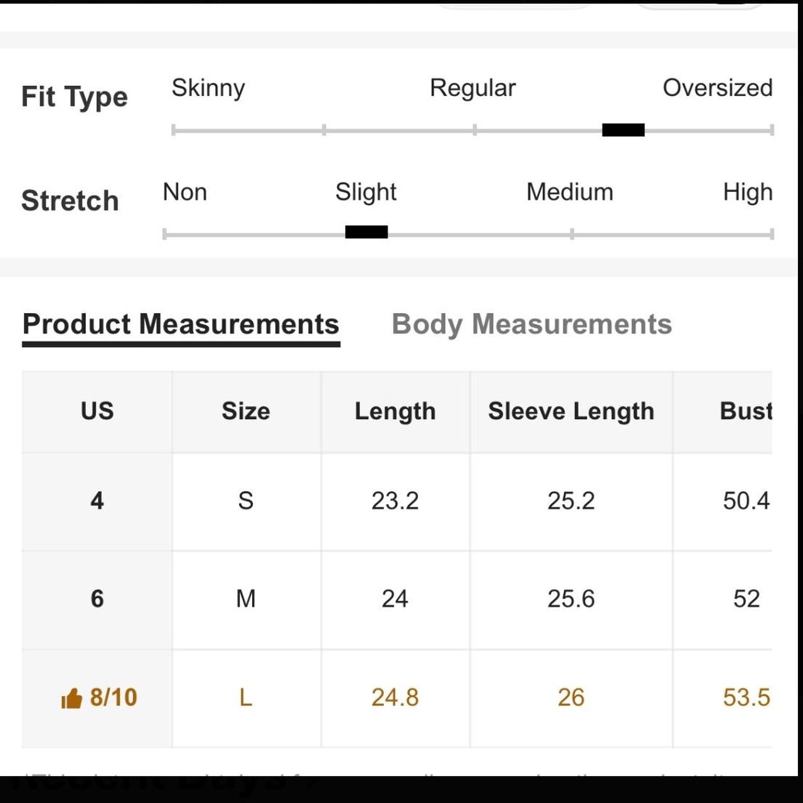Click the Sleeve Length column header
This screenshot has height=803, width=803.
(571, 412)
